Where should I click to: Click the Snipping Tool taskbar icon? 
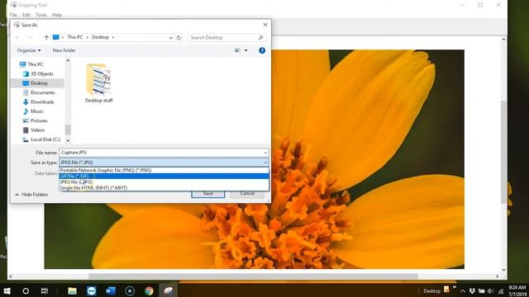coord(168,291)
